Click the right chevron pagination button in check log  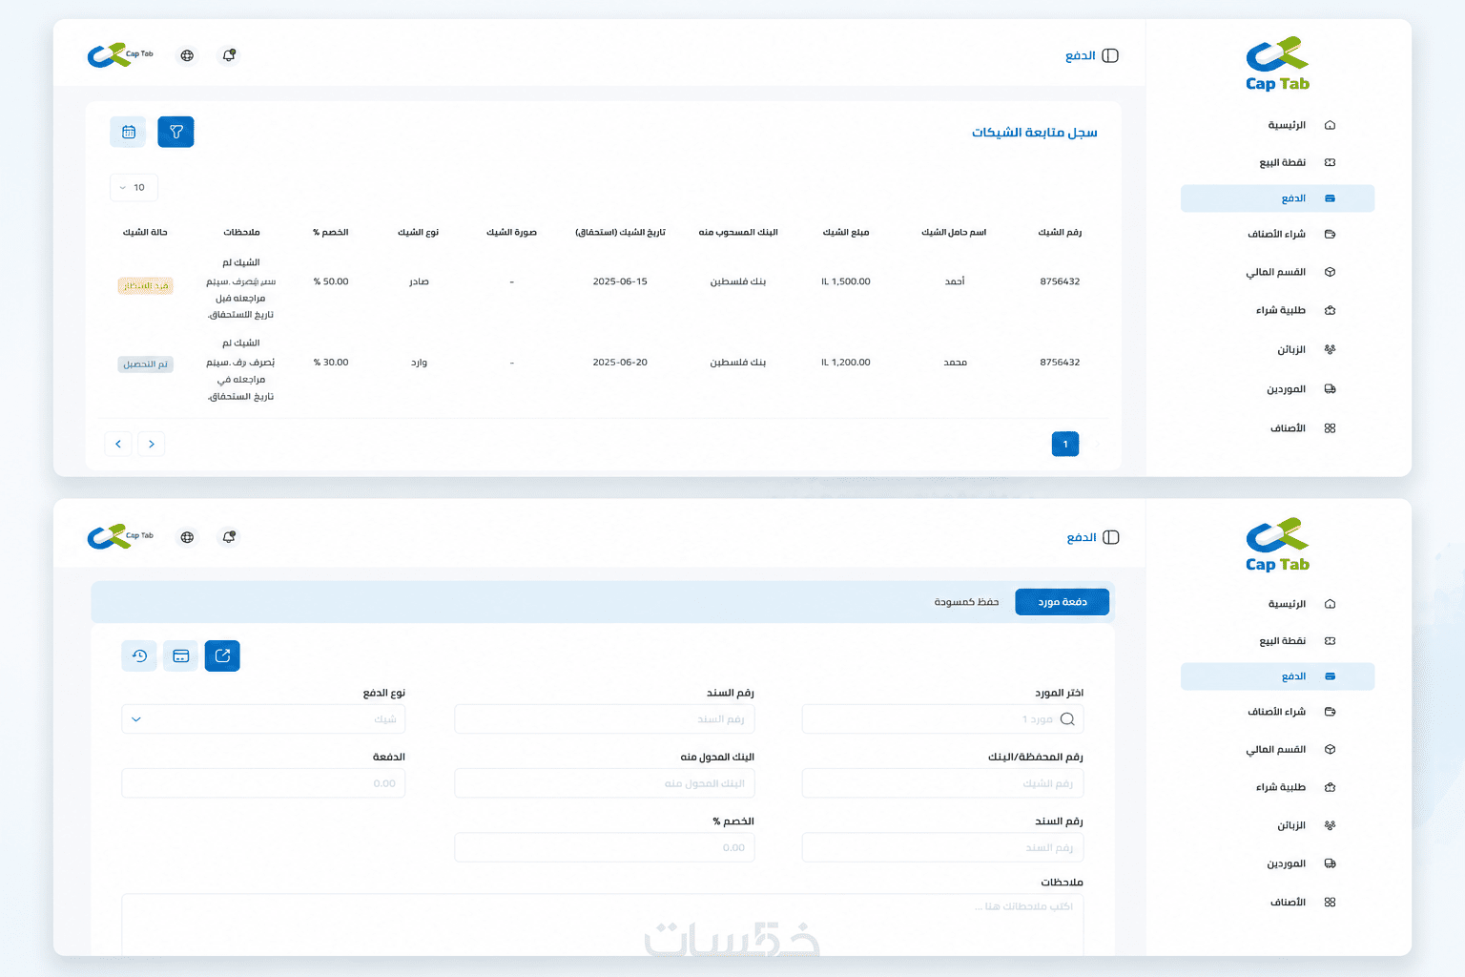[152, 444]
